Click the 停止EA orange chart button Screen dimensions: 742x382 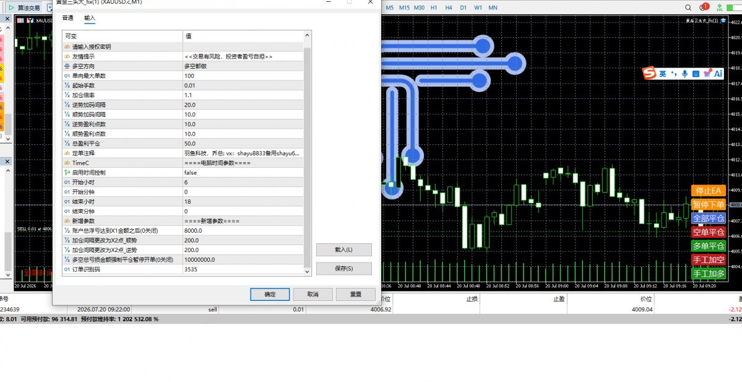click(x=709, y=190)
